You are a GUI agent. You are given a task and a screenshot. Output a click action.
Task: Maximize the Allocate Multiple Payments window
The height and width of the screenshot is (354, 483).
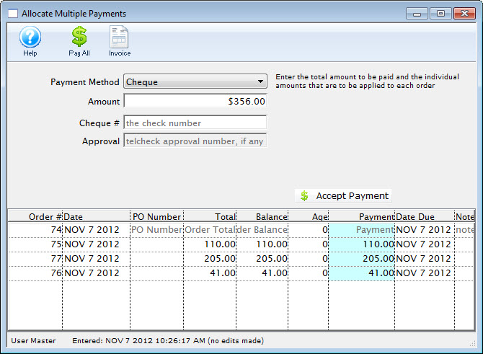point(440,14)
